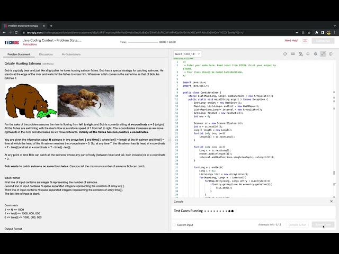Open the browser side panel icon
339x254 pixels.
(x=323, y=33)
